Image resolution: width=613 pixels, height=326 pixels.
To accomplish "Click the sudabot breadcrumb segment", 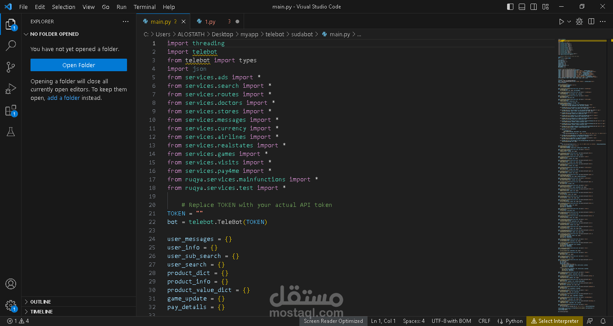I will click(x=302, y=34).
